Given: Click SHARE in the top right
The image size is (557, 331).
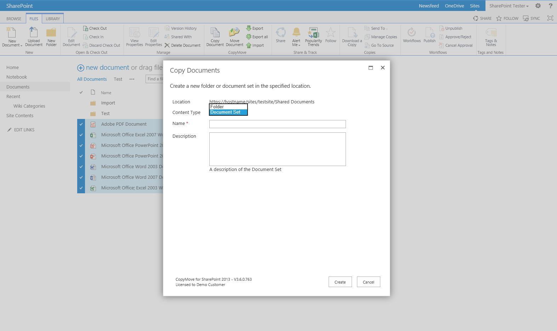Looking at the screenshot, I should pos(482,18).
